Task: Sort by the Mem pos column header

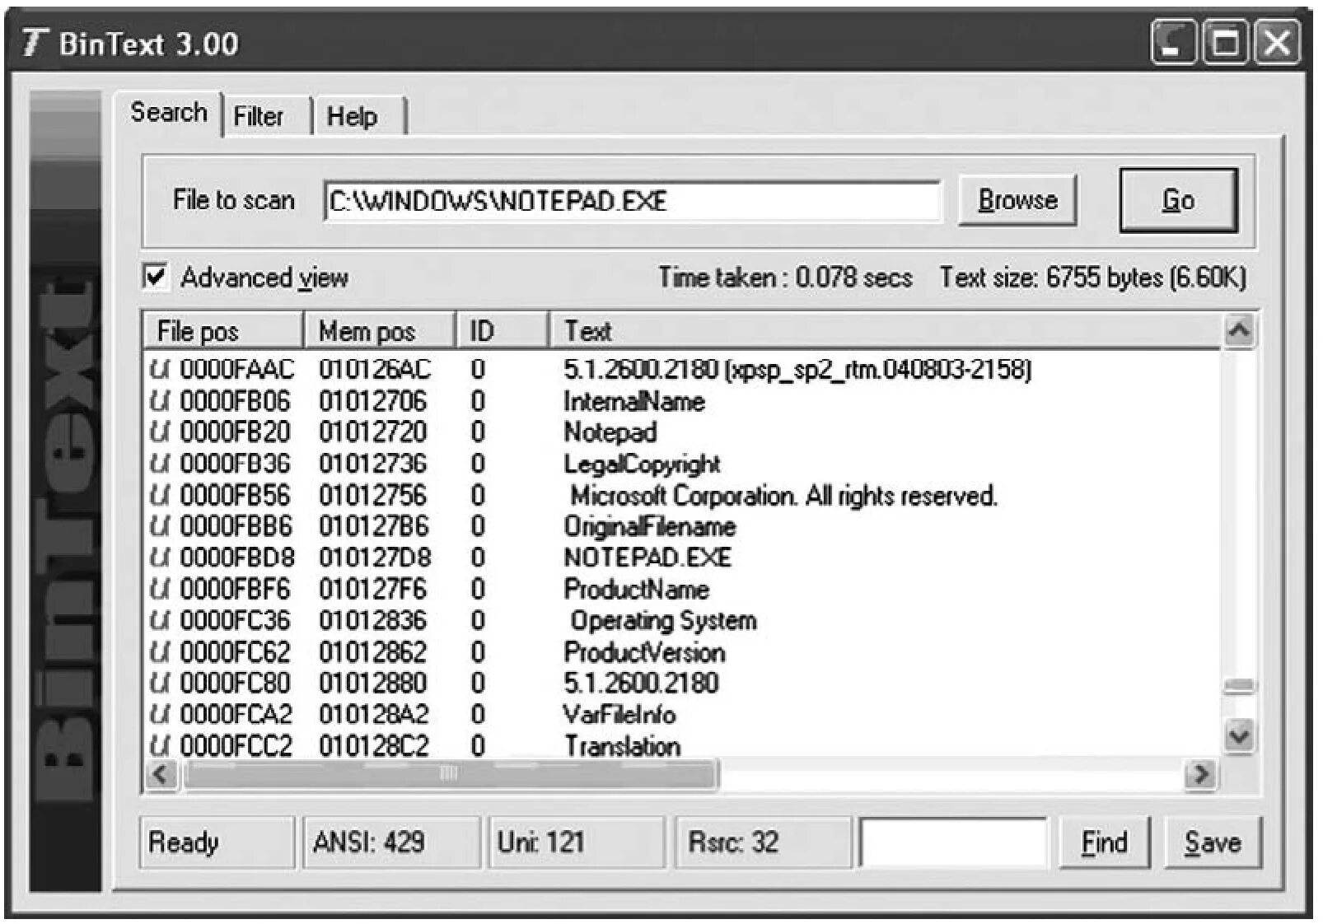Action: pos(380,331)
